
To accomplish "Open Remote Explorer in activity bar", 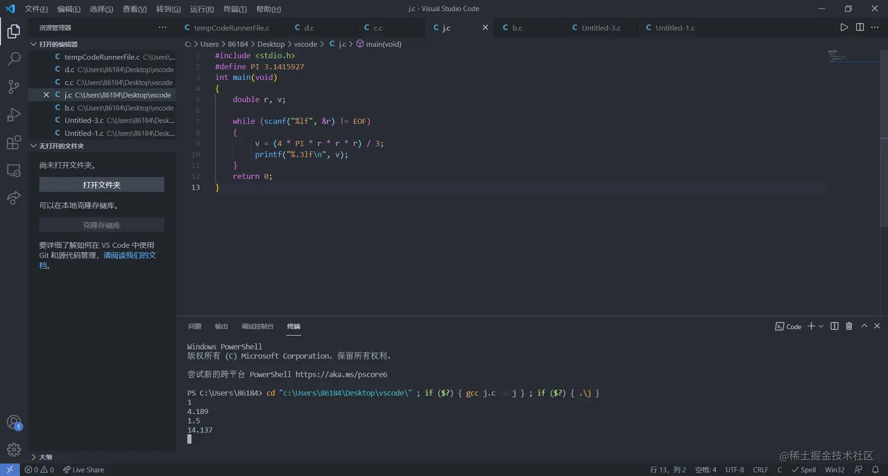I will tap(14, 170).
